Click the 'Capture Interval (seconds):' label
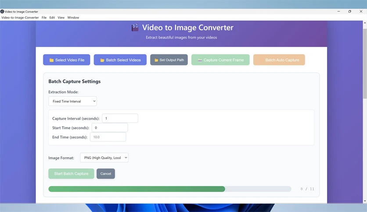Screen dimensions: 367x212 (x=76, y=118)
